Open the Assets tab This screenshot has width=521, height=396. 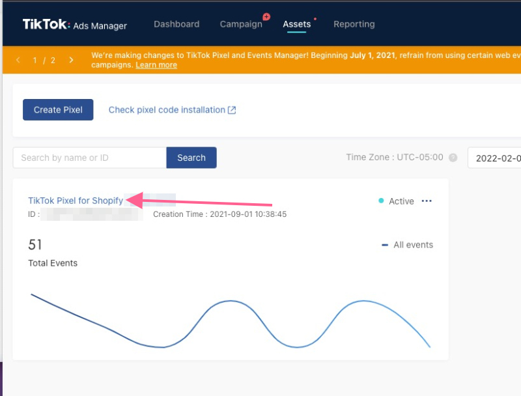(x=297, y=24)
